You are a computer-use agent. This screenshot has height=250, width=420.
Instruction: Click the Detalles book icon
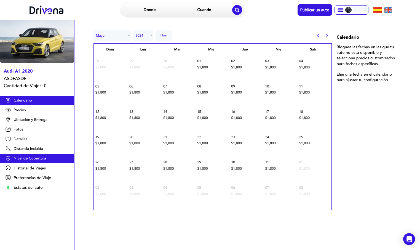point(8,139)
